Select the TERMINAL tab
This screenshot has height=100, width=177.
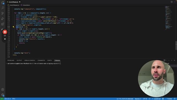(57, 61)
